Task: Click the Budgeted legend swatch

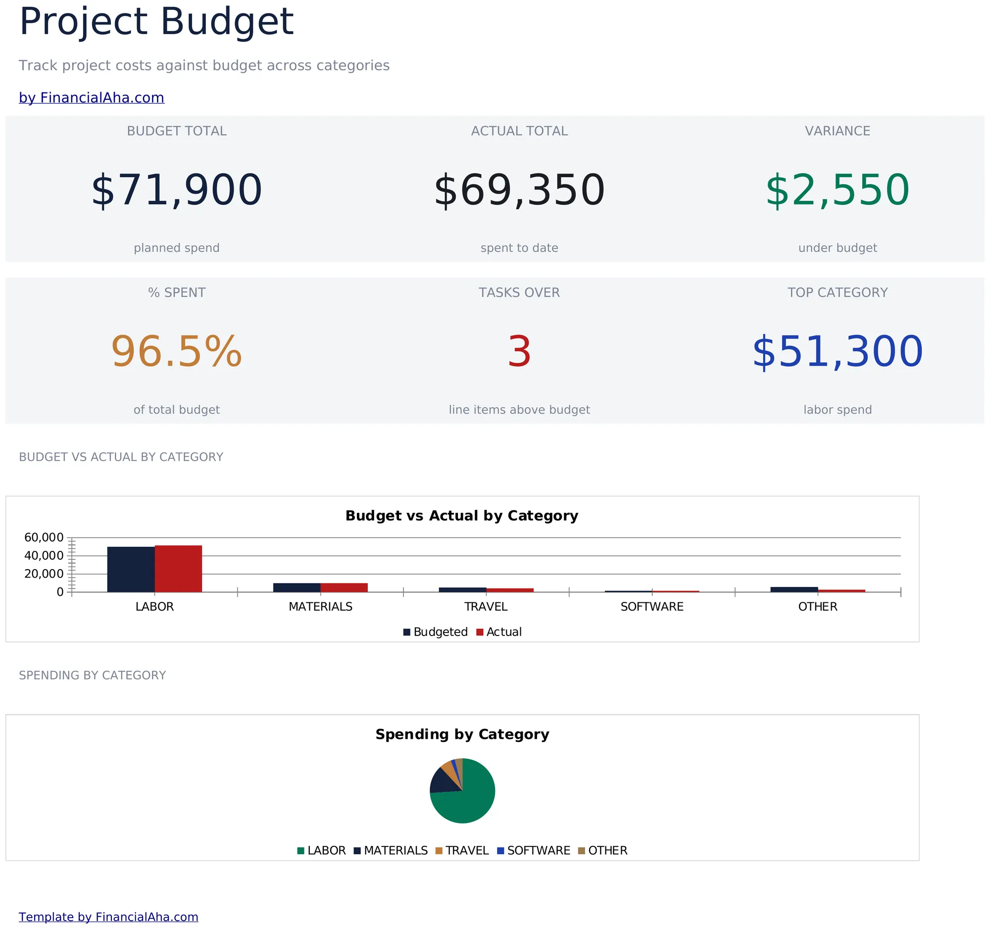Action: (407, 632)
